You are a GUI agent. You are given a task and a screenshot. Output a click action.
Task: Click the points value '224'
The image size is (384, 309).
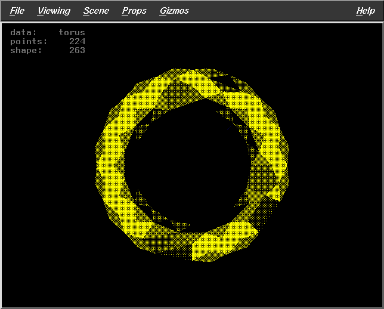coord(77,41)
